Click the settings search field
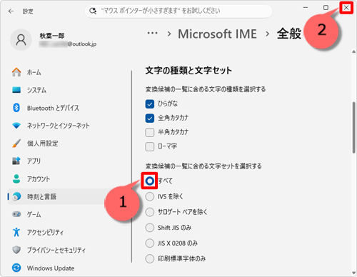This screenshot has height=277, width=357. 178,11
